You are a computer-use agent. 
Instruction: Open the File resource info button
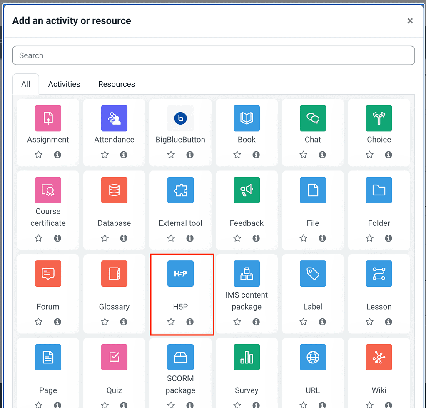(322, 238)
